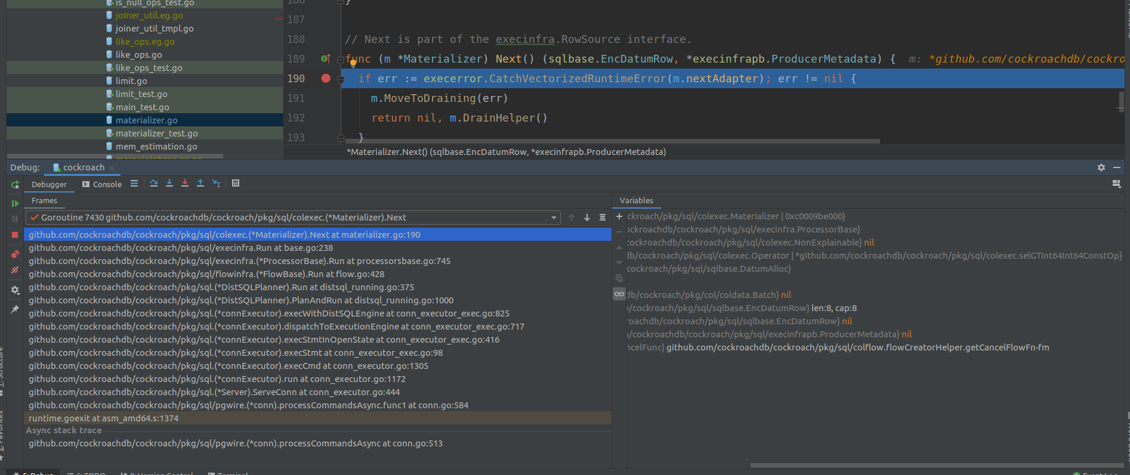Step out of current function

200,184
